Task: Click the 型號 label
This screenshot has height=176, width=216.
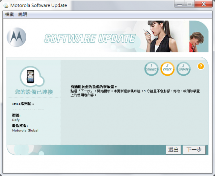Action: click(16, 115)
